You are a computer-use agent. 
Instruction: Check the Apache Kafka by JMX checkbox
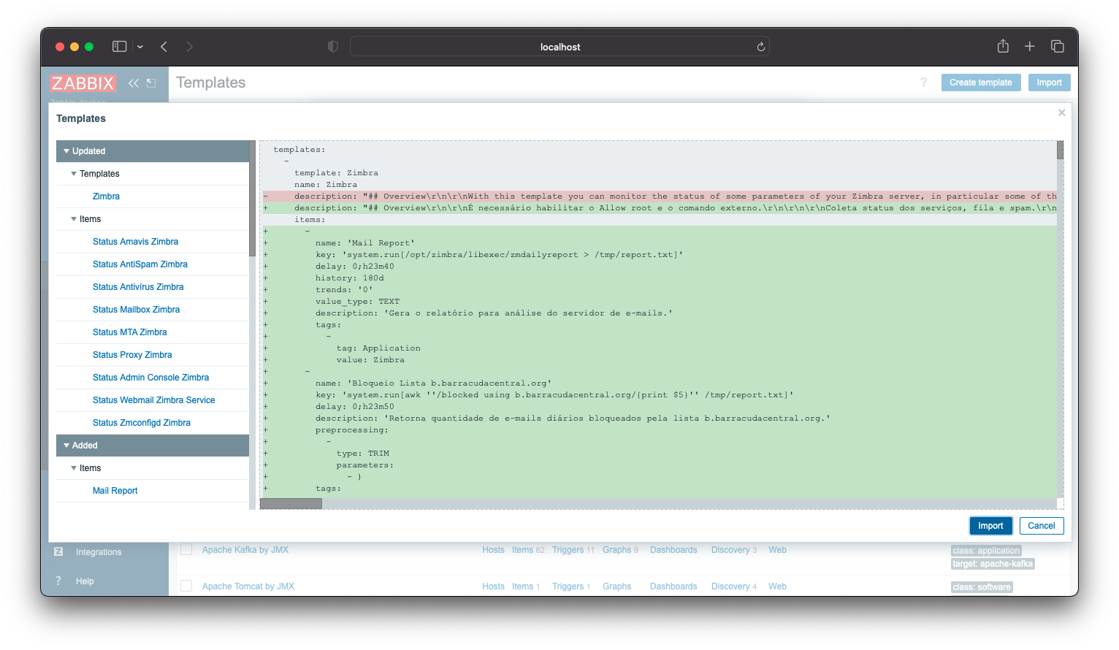pos(186,549)
